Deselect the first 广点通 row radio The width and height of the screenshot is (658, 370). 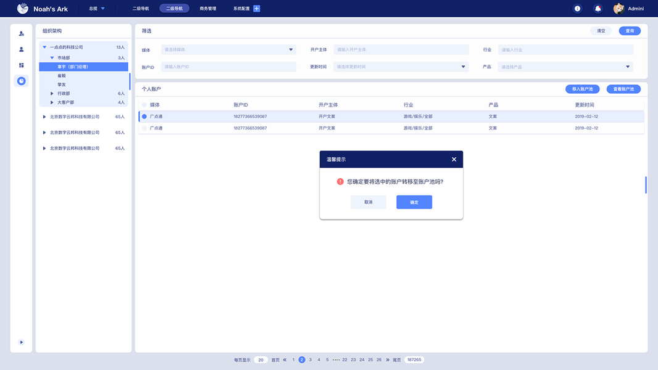(x=144, y=117)
